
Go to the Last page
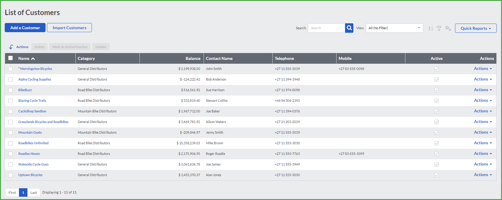click(34, 193)
